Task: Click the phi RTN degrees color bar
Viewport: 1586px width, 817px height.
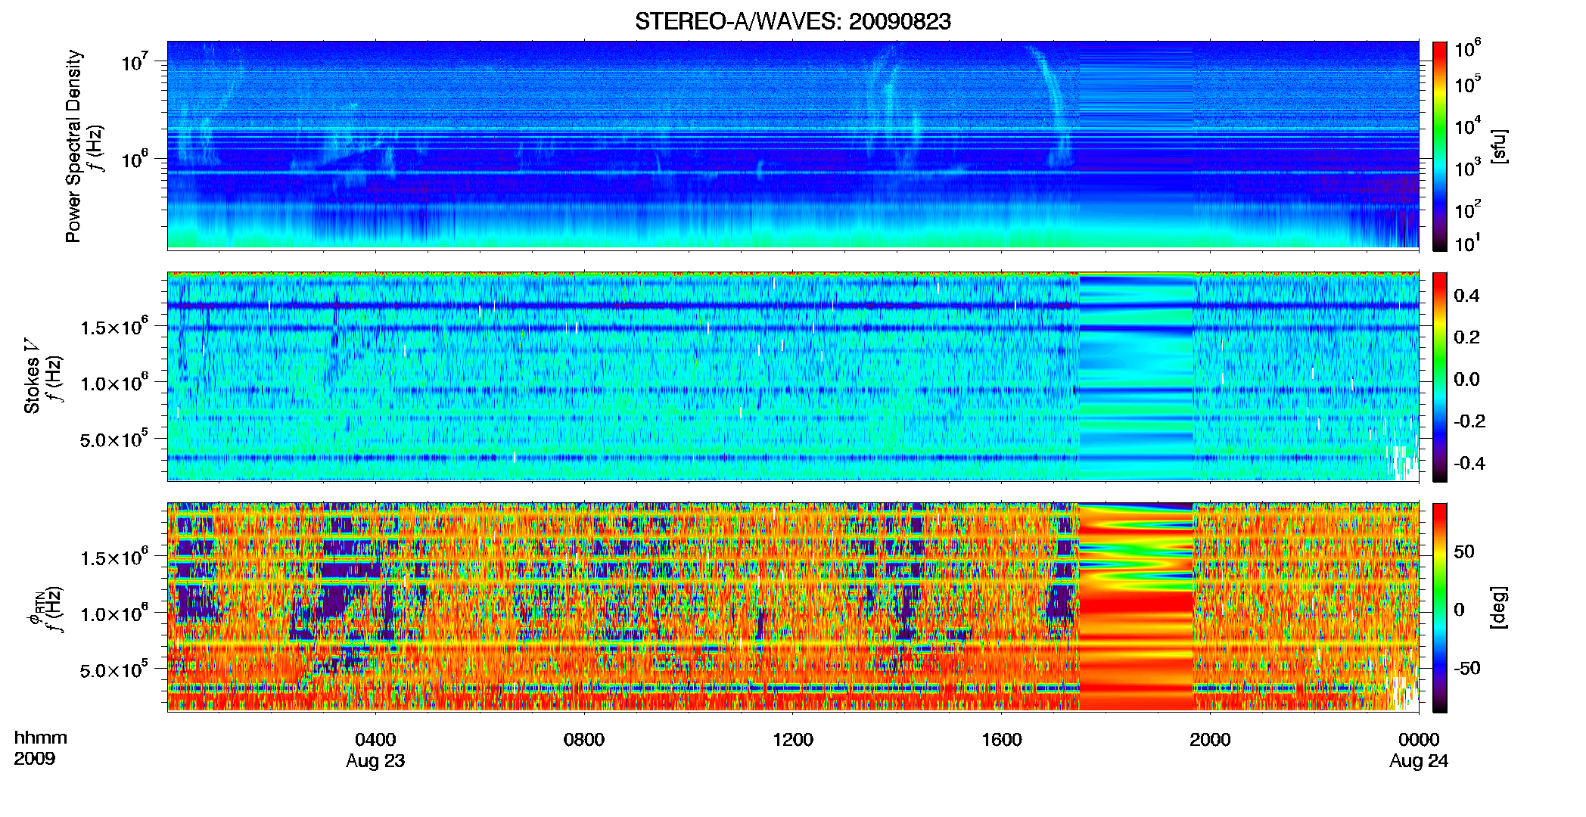Action: point(1440,607)
